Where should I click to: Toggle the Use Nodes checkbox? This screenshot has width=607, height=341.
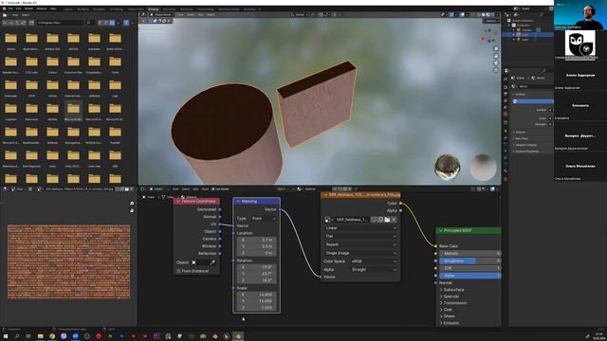click(213, 189)
